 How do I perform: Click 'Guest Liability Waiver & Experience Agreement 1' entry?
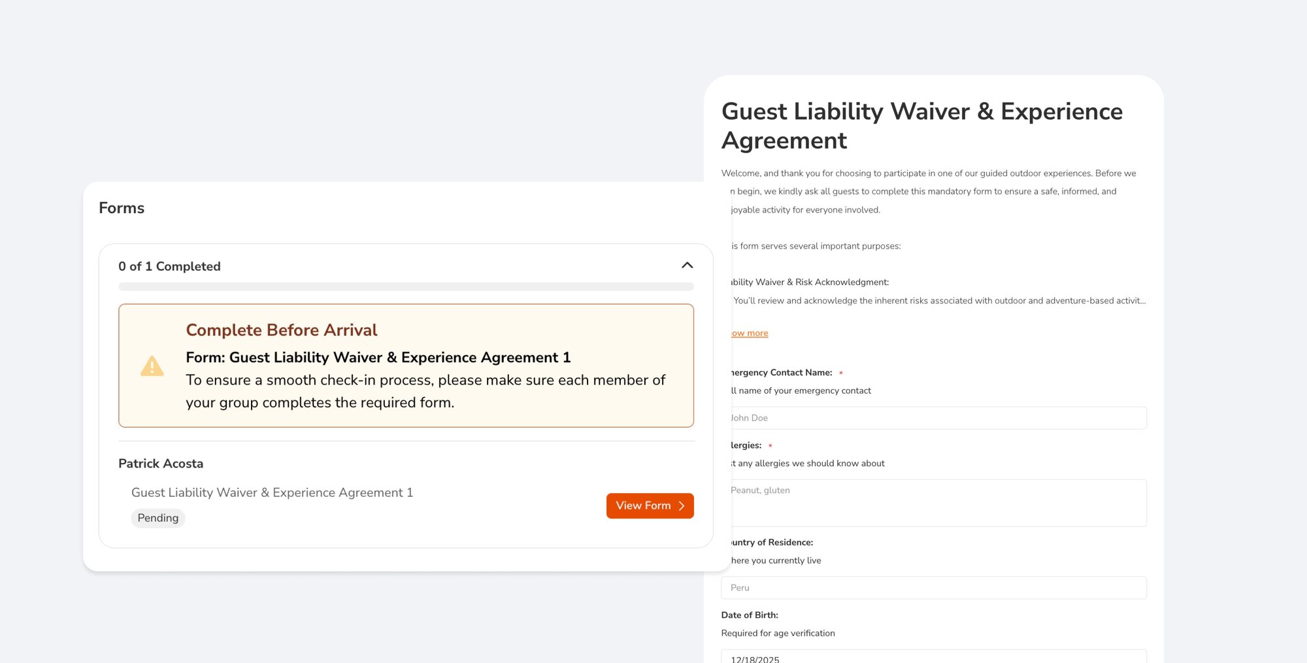[271, 492]
